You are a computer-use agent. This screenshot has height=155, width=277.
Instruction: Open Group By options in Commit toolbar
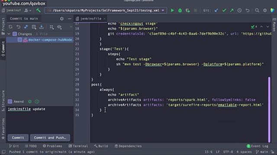[52, 27]
